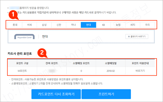Click the 카드사 관리 포인트 heading
This screenshot has height=102, width=163.
20,54
